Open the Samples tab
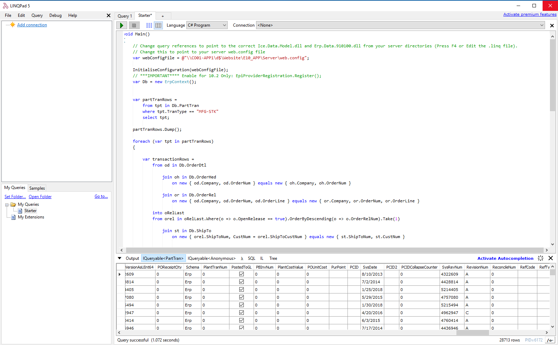The image size is (558, 345). pyautogui.click(x=37, y=188)
